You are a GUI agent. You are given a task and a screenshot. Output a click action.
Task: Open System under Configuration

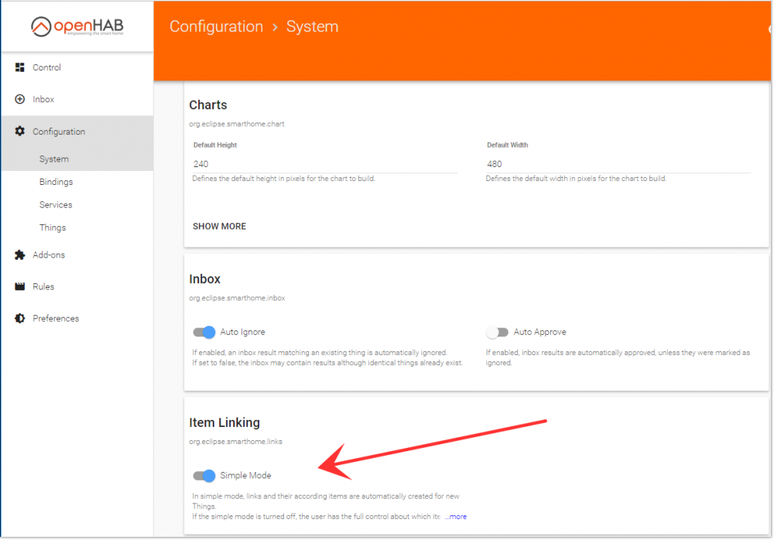coord(54,159)
